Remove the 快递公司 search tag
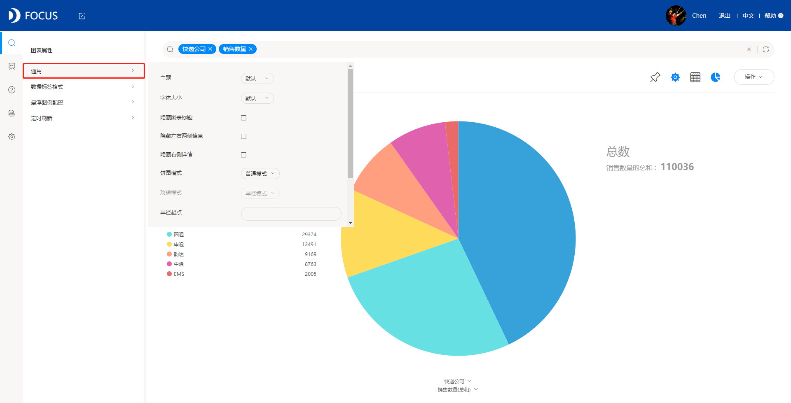791x403 pixels. pyautogui.click(x=211, y=49)
